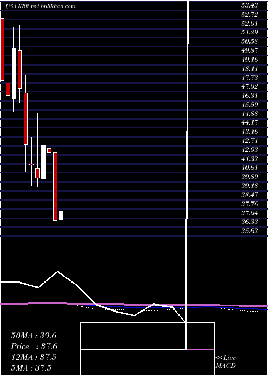Click the 37.76 axis value
Viewport: 268px width, 376px height.
pyautogui.click(x=249, y=204)
